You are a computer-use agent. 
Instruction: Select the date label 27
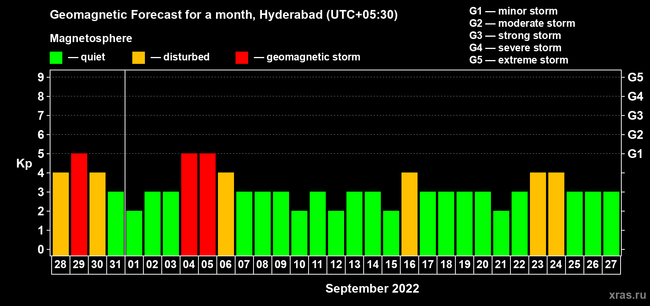tap(611, 264)
